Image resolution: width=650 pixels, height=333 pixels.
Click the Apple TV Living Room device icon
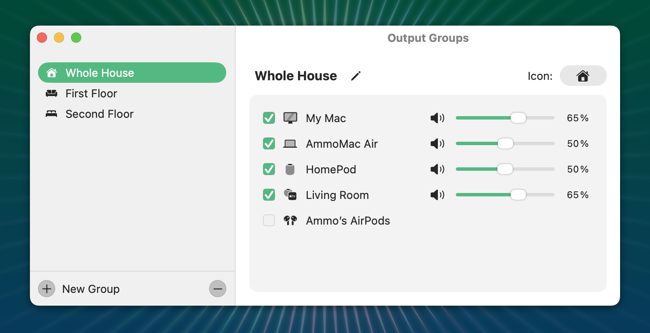click(x=290, y=195)
